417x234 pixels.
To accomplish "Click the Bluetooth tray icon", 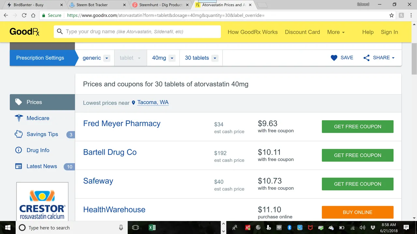I will click(289, 227).
